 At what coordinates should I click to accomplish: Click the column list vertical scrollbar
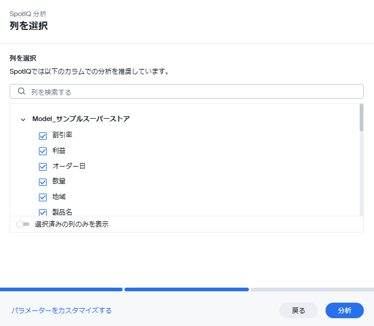pos(361,117)
